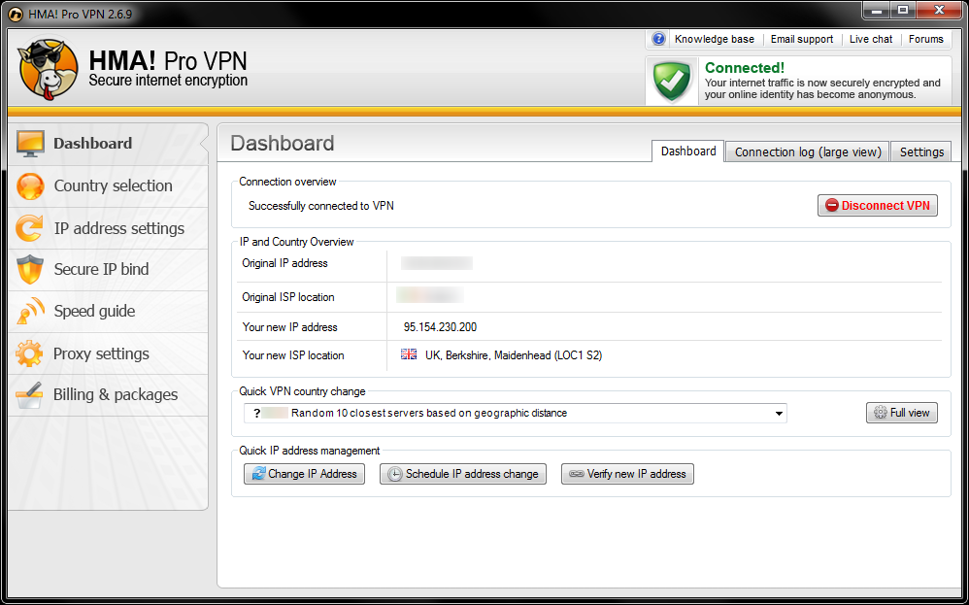Click Schedule IP address change button
Viewport: 969px width, 605px height.
463,474
